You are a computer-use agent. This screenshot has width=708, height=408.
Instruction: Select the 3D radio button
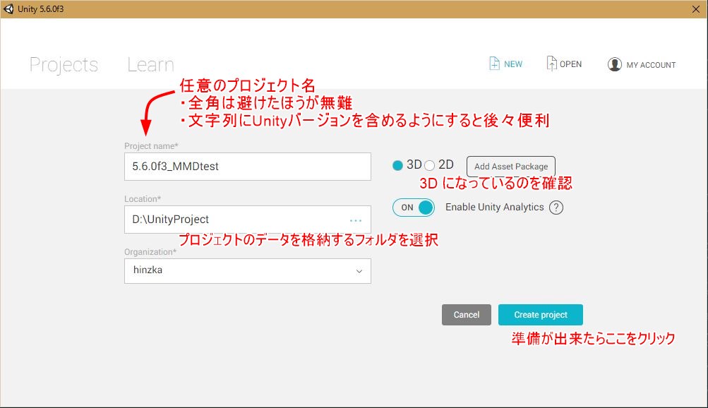[x=397, y=166]
